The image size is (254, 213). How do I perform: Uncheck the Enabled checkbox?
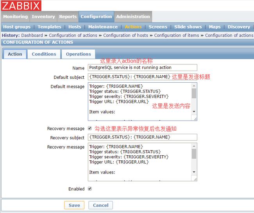90,188
